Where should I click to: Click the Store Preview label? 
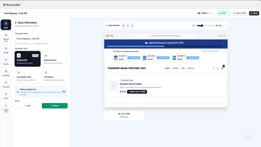114,25
